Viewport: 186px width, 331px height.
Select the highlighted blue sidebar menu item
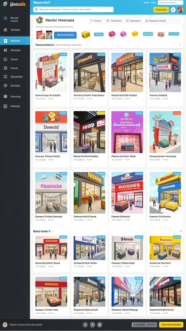(x=15, y=40)
